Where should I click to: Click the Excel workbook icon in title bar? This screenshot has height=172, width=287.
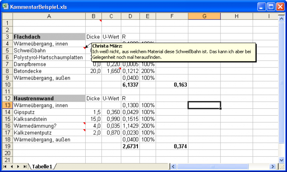(x=5, y=7)
